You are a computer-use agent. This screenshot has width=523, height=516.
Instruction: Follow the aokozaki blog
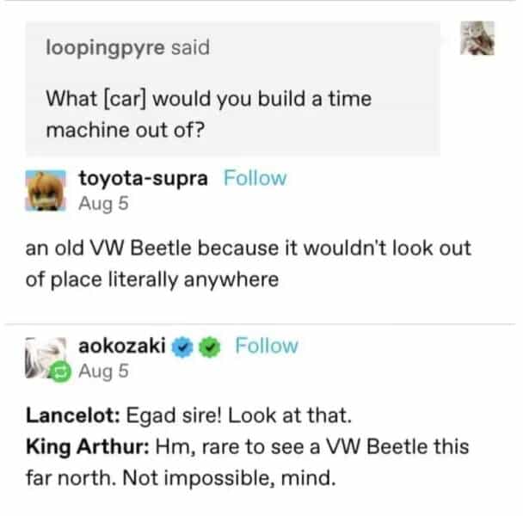(267, 346)
